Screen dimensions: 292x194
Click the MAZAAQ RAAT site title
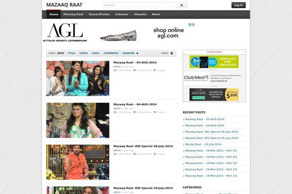[64, 5]
